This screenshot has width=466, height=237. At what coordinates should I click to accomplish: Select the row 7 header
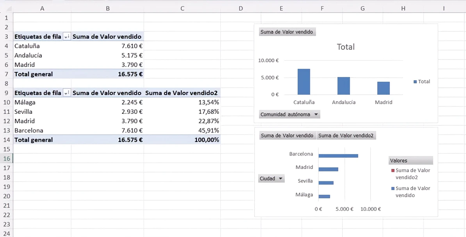pyautogui.click(x=7, y=74)
